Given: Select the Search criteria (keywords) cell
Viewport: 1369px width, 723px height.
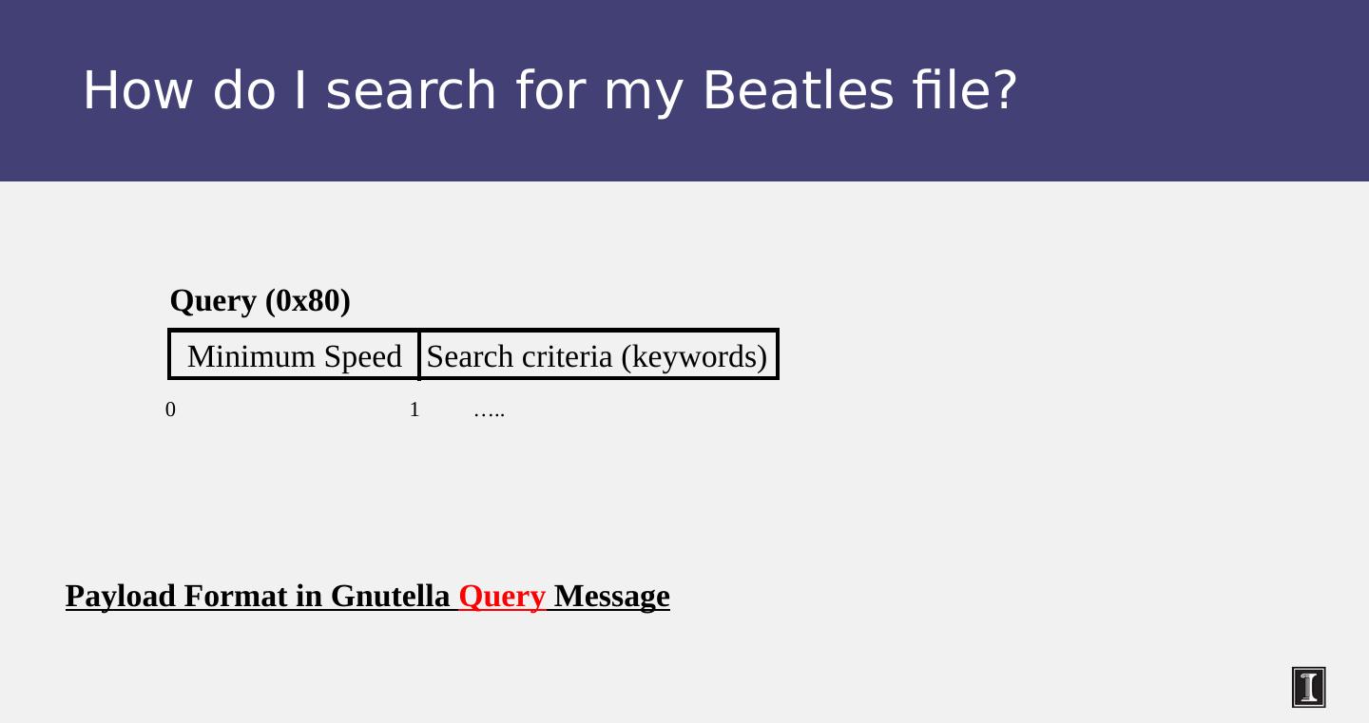Looking at the screenshot, I should pyautogui.click(x=596, y=356).
